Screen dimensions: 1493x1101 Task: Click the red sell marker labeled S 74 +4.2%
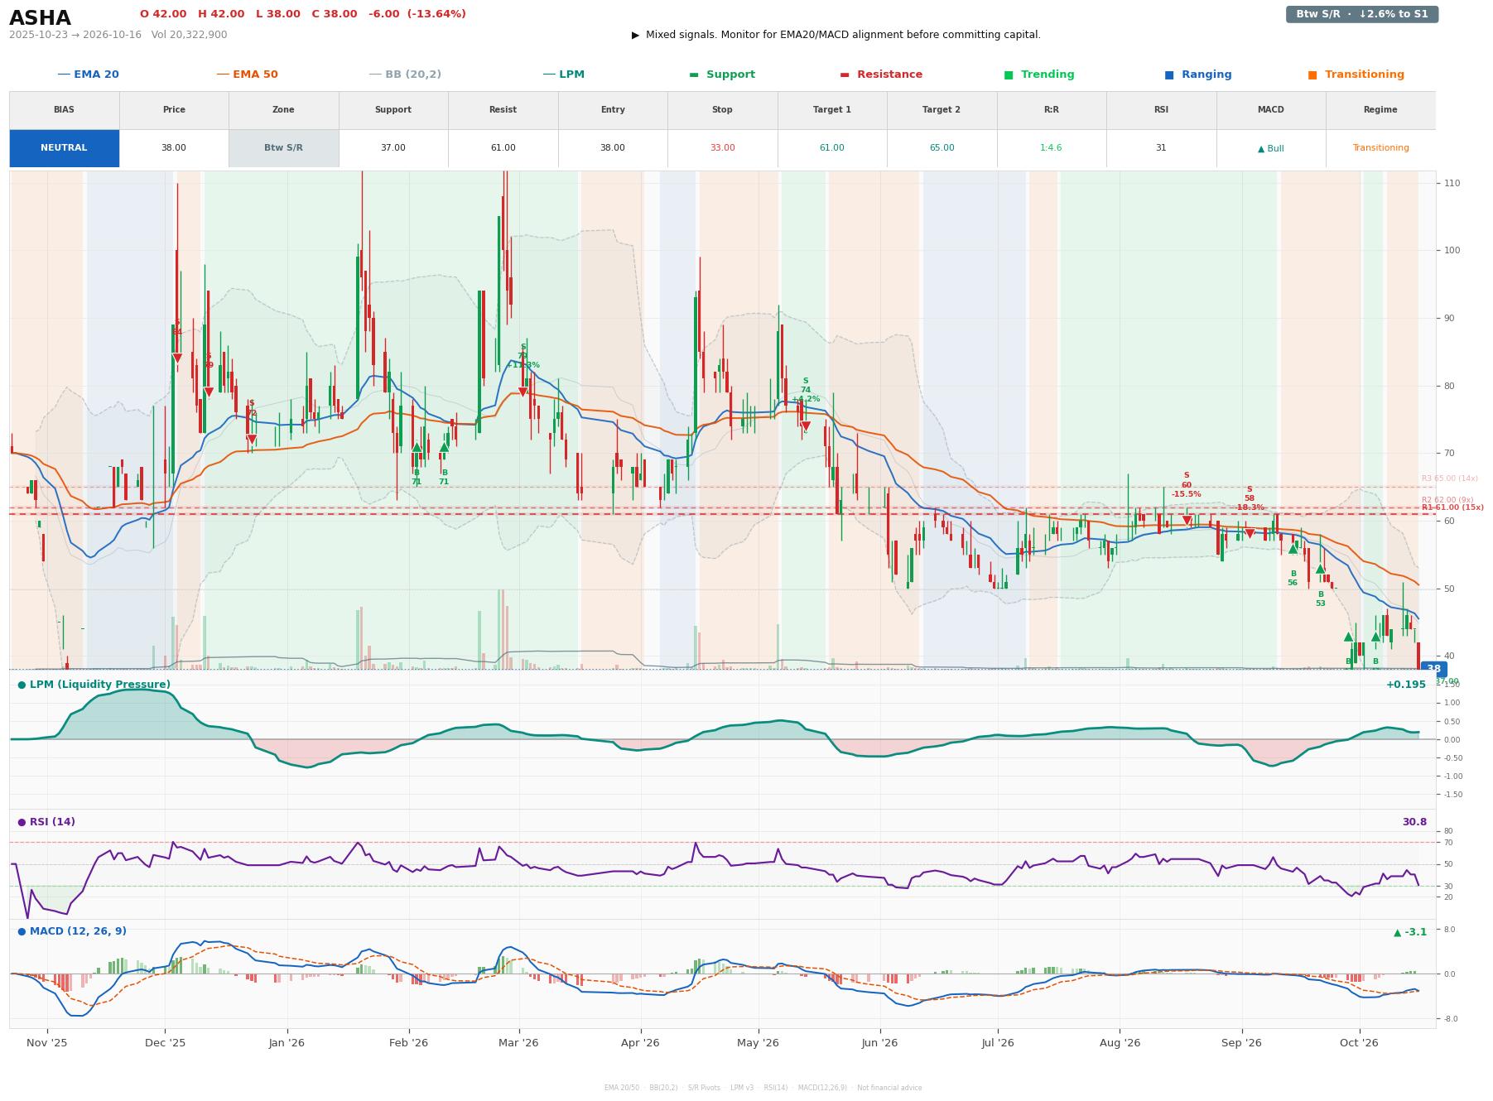[806, 426]
